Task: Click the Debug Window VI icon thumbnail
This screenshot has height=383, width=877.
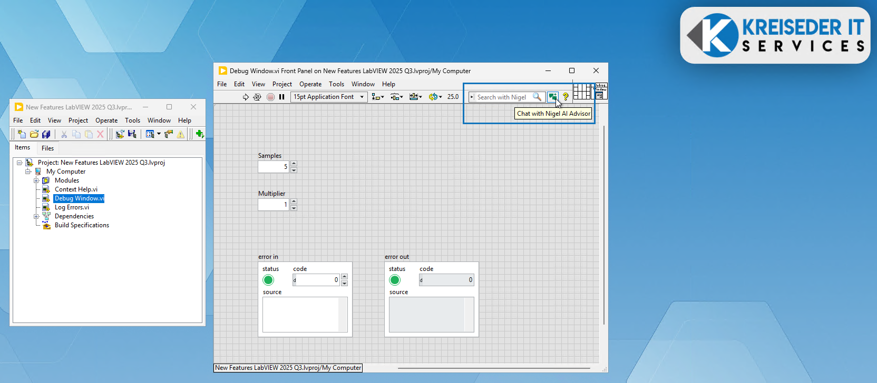Action: [600, 92]
